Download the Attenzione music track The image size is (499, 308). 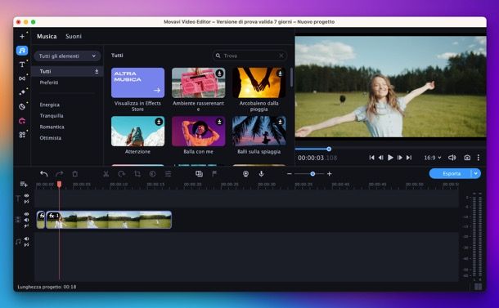[159, 122]
